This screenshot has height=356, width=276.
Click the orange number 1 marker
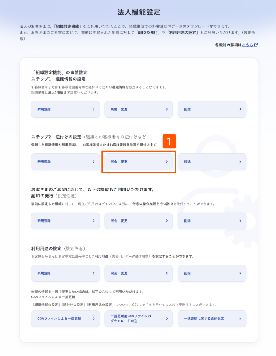pos(169,141)
